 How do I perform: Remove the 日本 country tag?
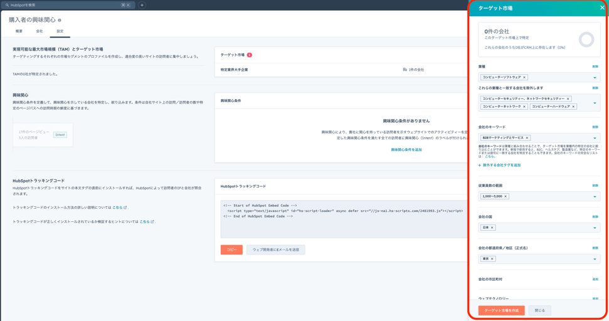[492, 228]
